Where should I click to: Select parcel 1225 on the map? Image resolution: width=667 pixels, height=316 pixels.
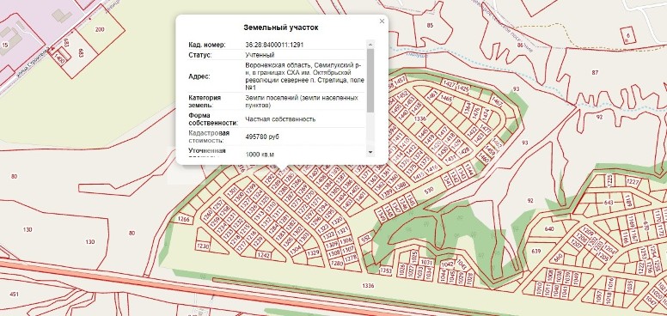click(609, 180)
